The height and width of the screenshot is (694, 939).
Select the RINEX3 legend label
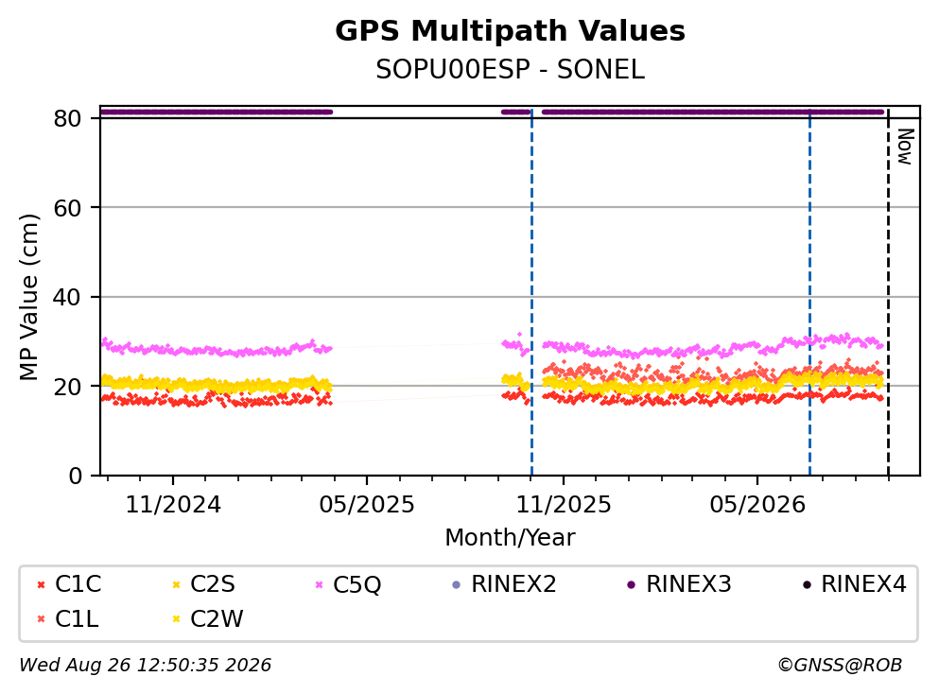688,584
